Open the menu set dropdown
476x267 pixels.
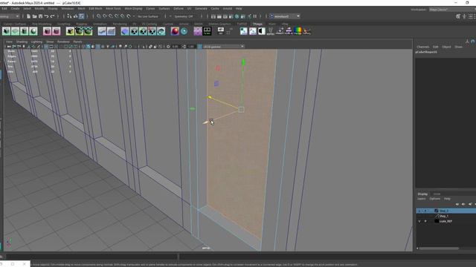click(x=10, y=16)
